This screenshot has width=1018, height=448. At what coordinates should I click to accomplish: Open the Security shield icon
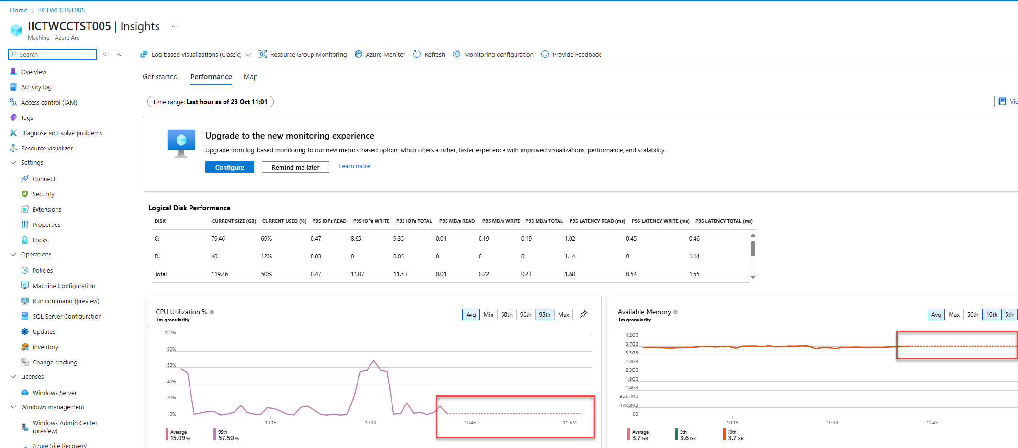pyautogui.click(x=25, y=194)
